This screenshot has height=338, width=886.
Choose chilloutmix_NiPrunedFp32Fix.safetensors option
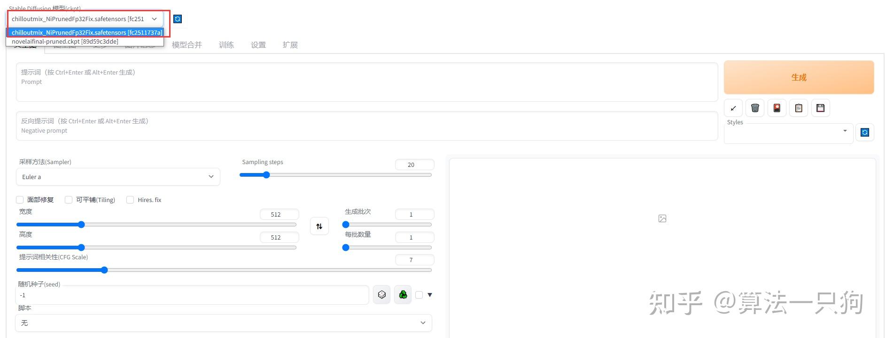[x=85, y=32]
